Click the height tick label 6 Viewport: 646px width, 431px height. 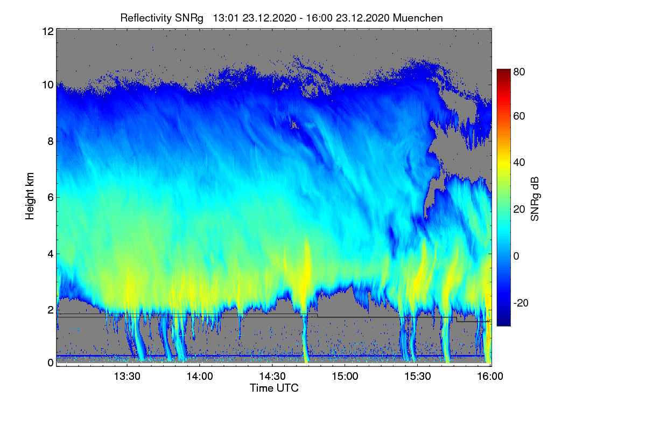click(50, 198)
